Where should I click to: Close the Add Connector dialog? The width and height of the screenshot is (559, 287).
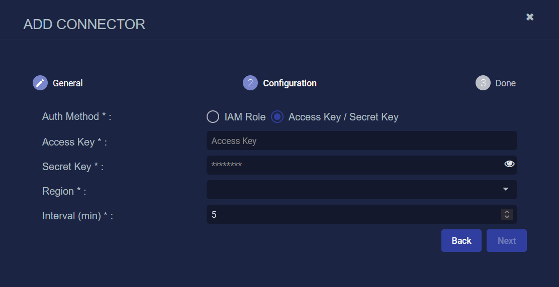tap(530, 17)
